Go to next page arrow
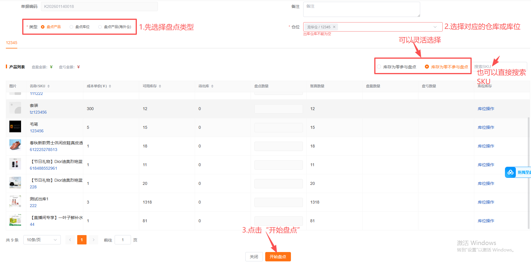The width and height of the screenshot is (531, 264). (x=94, y=240)
